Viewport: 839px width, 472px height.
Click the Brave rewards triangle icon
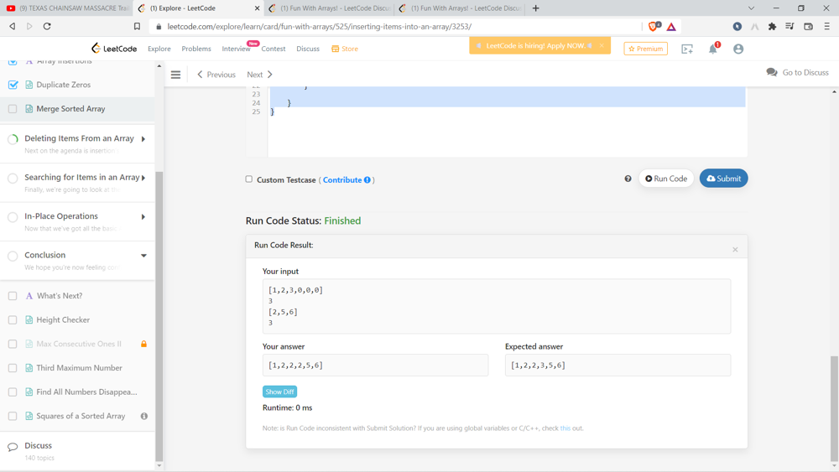671,27
